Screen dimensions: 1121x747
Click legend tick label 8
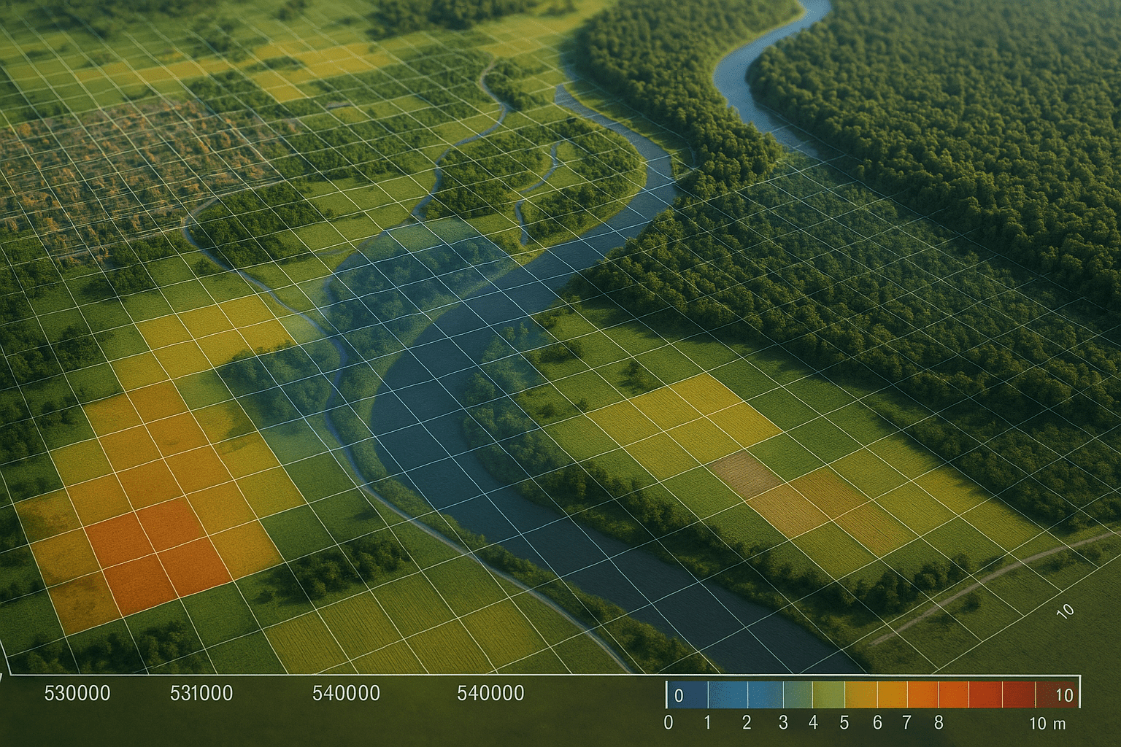pos(939,723)
